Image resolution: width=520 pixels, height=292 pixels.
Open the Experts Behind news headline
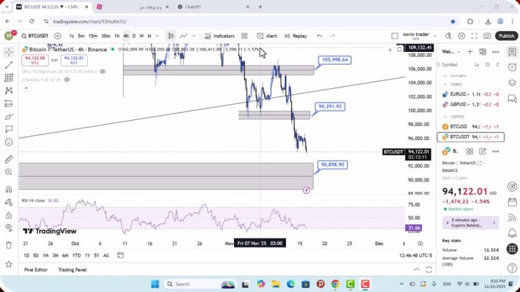(x=470, y=223)
